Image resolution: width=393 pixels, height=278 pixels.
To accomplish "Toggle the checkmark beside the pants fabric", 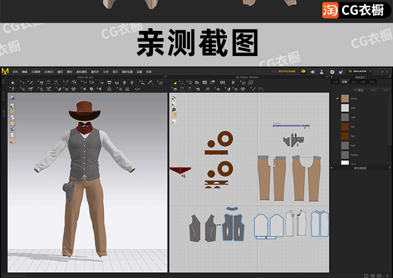I will (x=337, y=98).
